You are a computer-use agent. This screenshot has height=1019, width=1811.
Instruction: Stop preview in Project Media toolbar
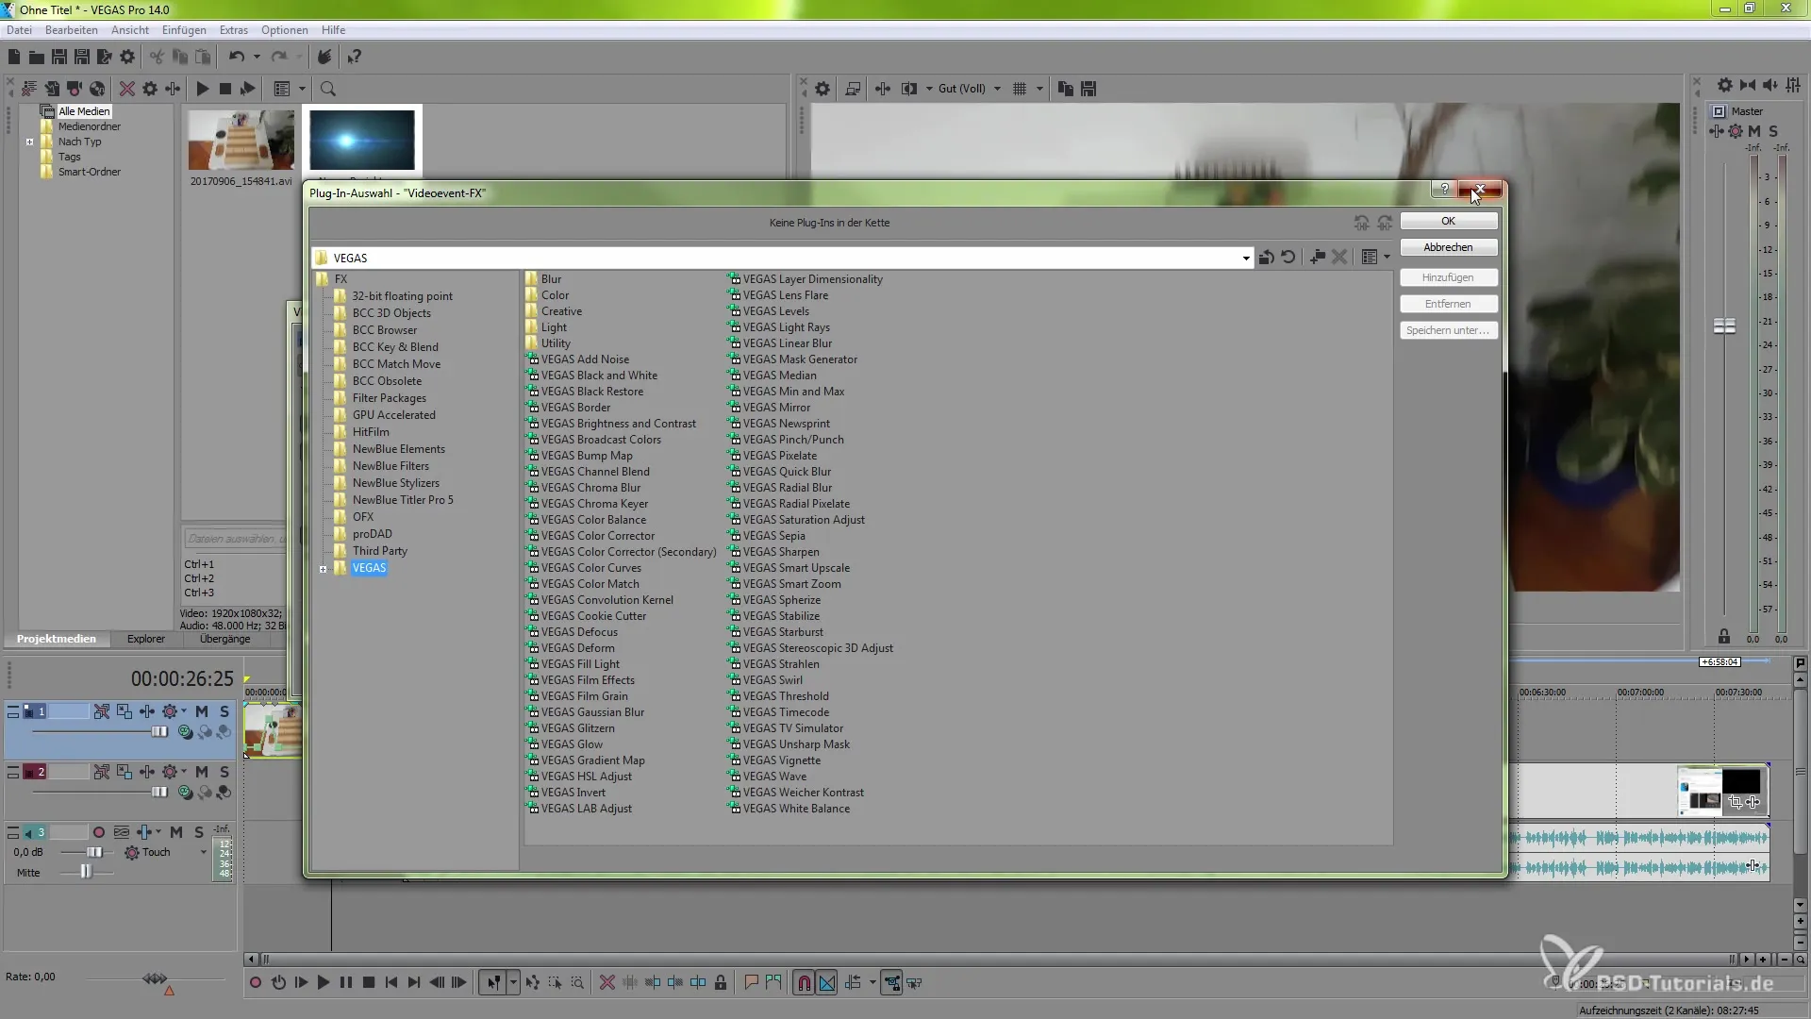(224, 89)
